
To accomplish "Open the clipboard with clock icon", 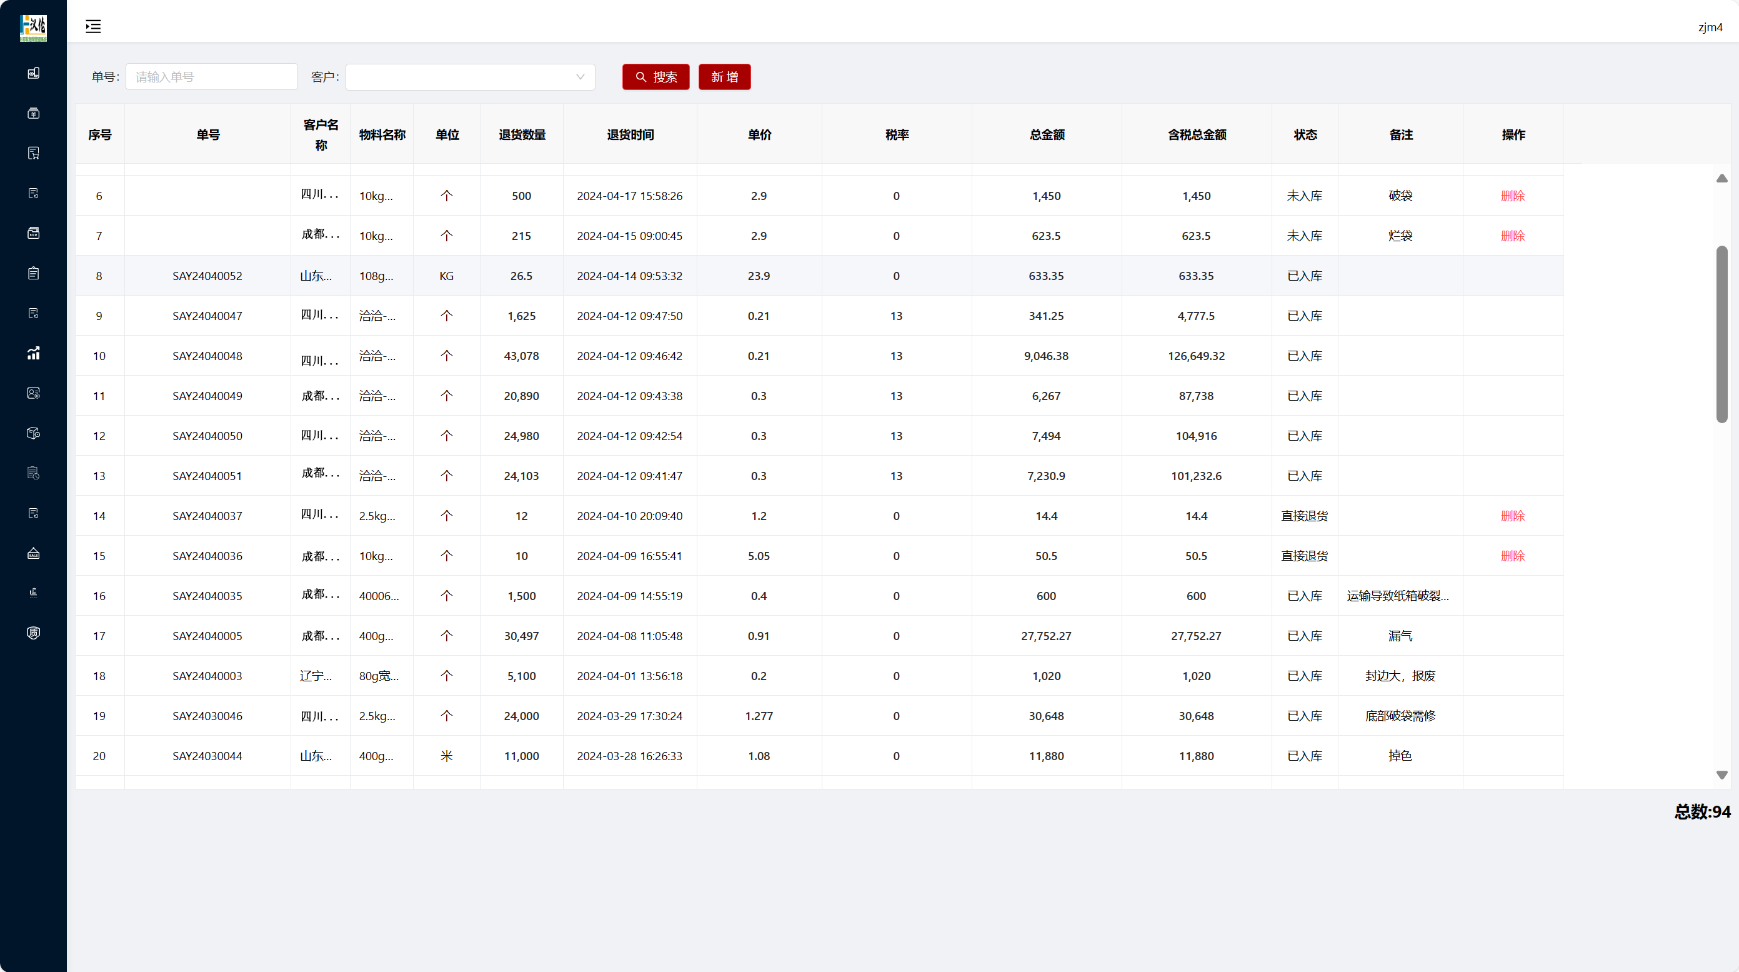I will (x=33, y=473).
